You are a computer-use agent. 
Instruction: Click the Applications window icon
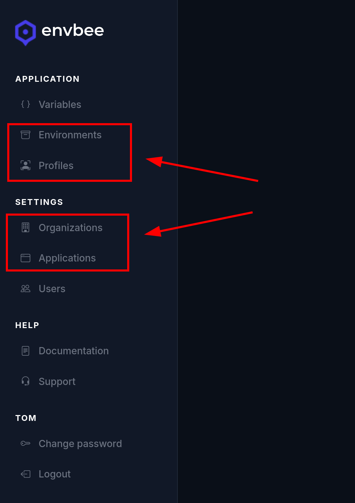coord(26,258)
